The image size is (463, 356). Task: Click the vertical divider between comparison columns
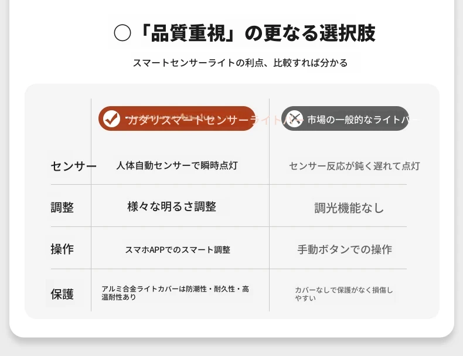click(x=269, y=205)
